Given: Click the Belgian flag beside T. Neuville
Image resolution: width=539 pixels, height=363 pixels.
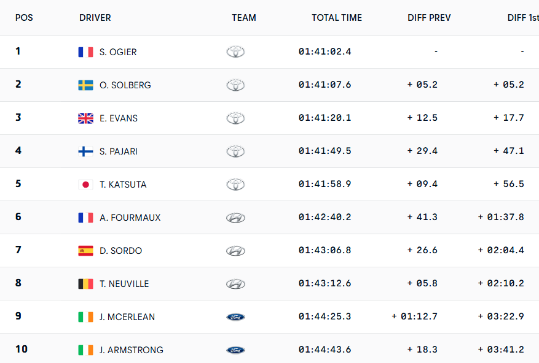Looking at the screenshot, I should (85, 284).
